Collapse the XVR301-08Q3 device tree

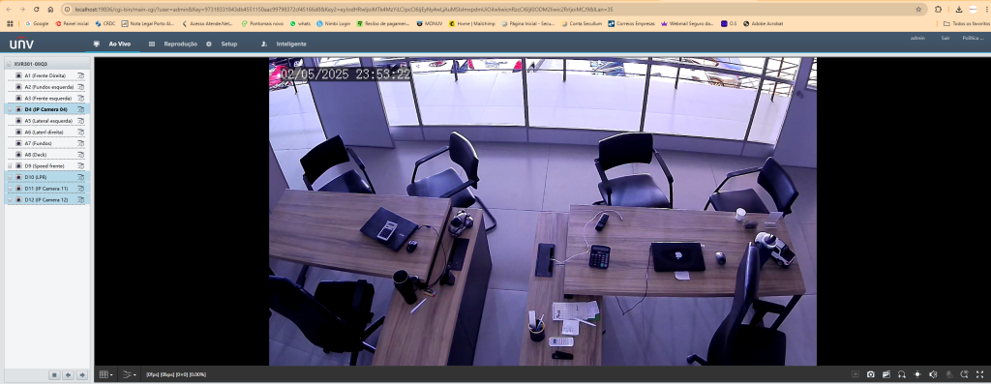coord(9,65)
